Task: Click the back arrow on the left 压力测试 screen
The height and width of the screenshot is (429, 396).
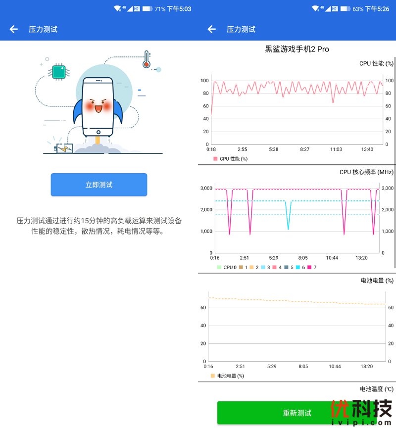Action: pyautogui.click(x=13, y=29)
